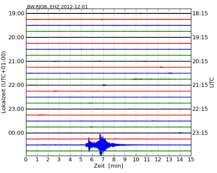Click the 18:15 UTC label
This screenshot has width=217, height=173.
pyautogui.click(x=200, y=14)
